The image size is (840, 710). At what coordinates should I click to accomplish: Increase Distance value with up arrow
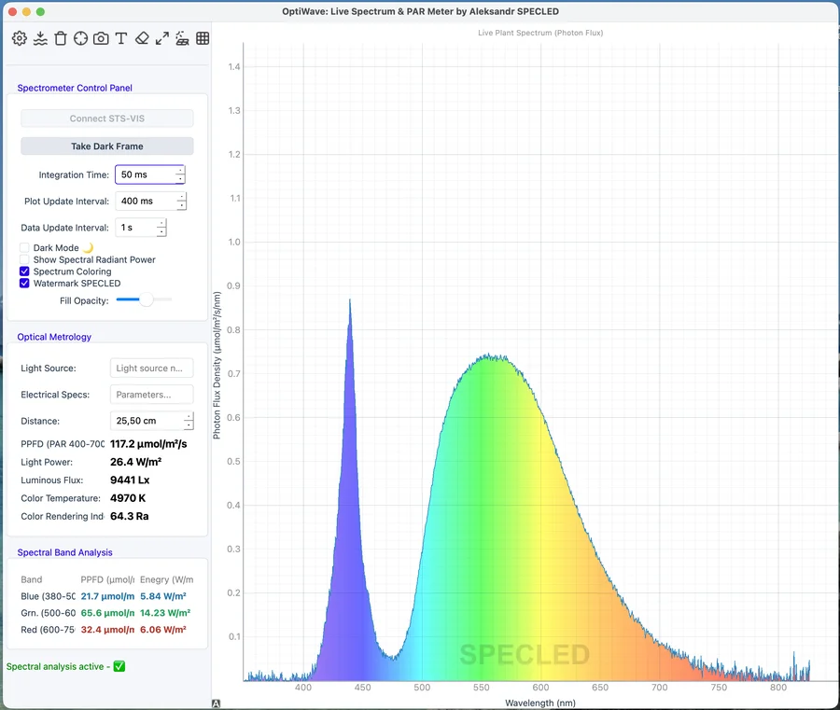coord(189,416)
